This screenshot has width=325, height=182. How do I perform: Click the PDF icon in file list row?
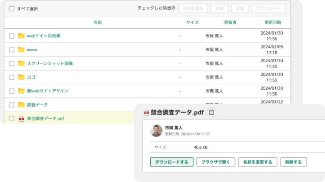[21, 119]
